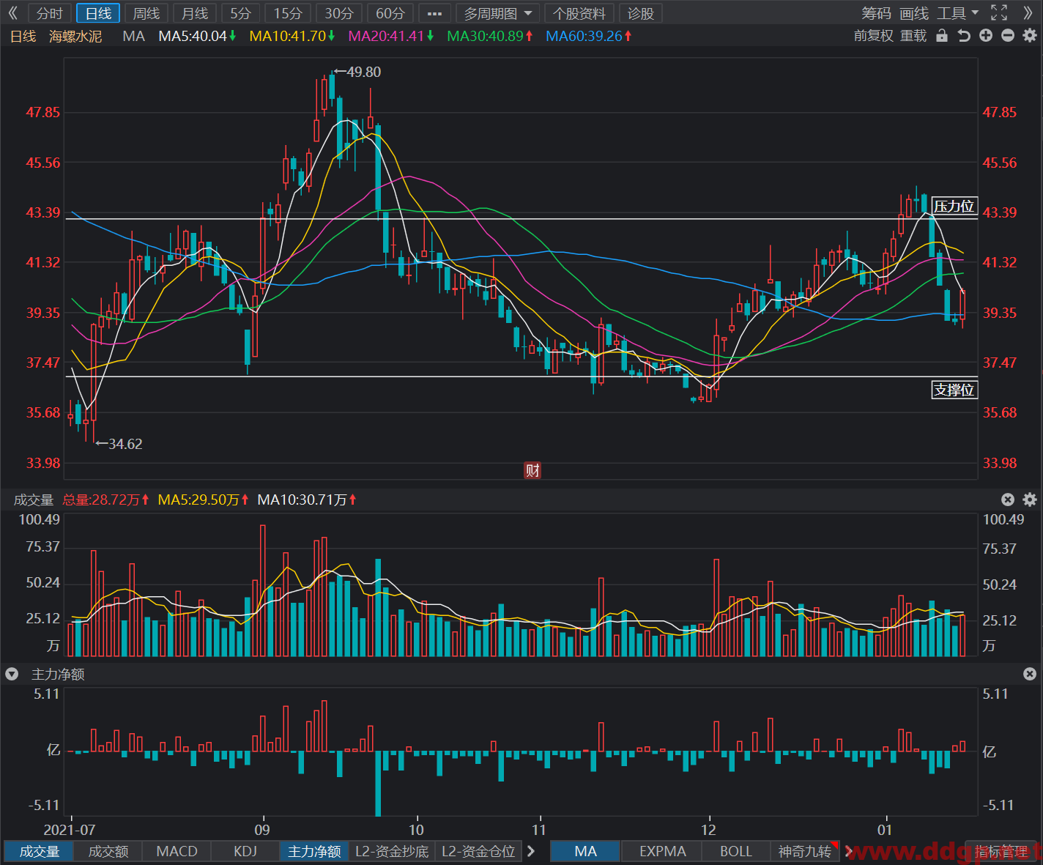
Task: Click the 压力位 resistance line label
Action: (x=954, y=206)
